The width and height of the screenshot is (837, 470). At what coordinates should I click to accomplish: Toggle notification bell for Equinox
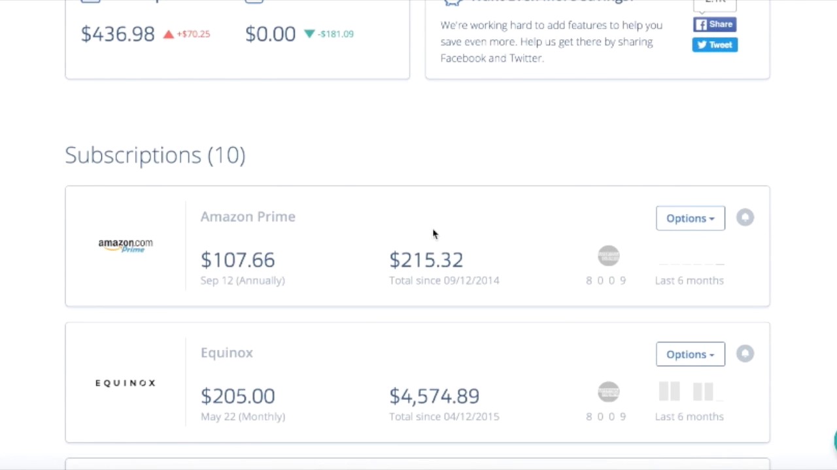coord(745,353)
